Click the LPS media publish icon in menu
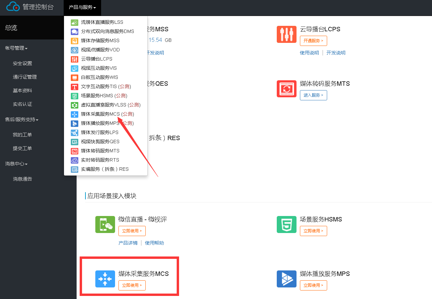432x299 pixels. pyautogui.click(x=75, y=133)
